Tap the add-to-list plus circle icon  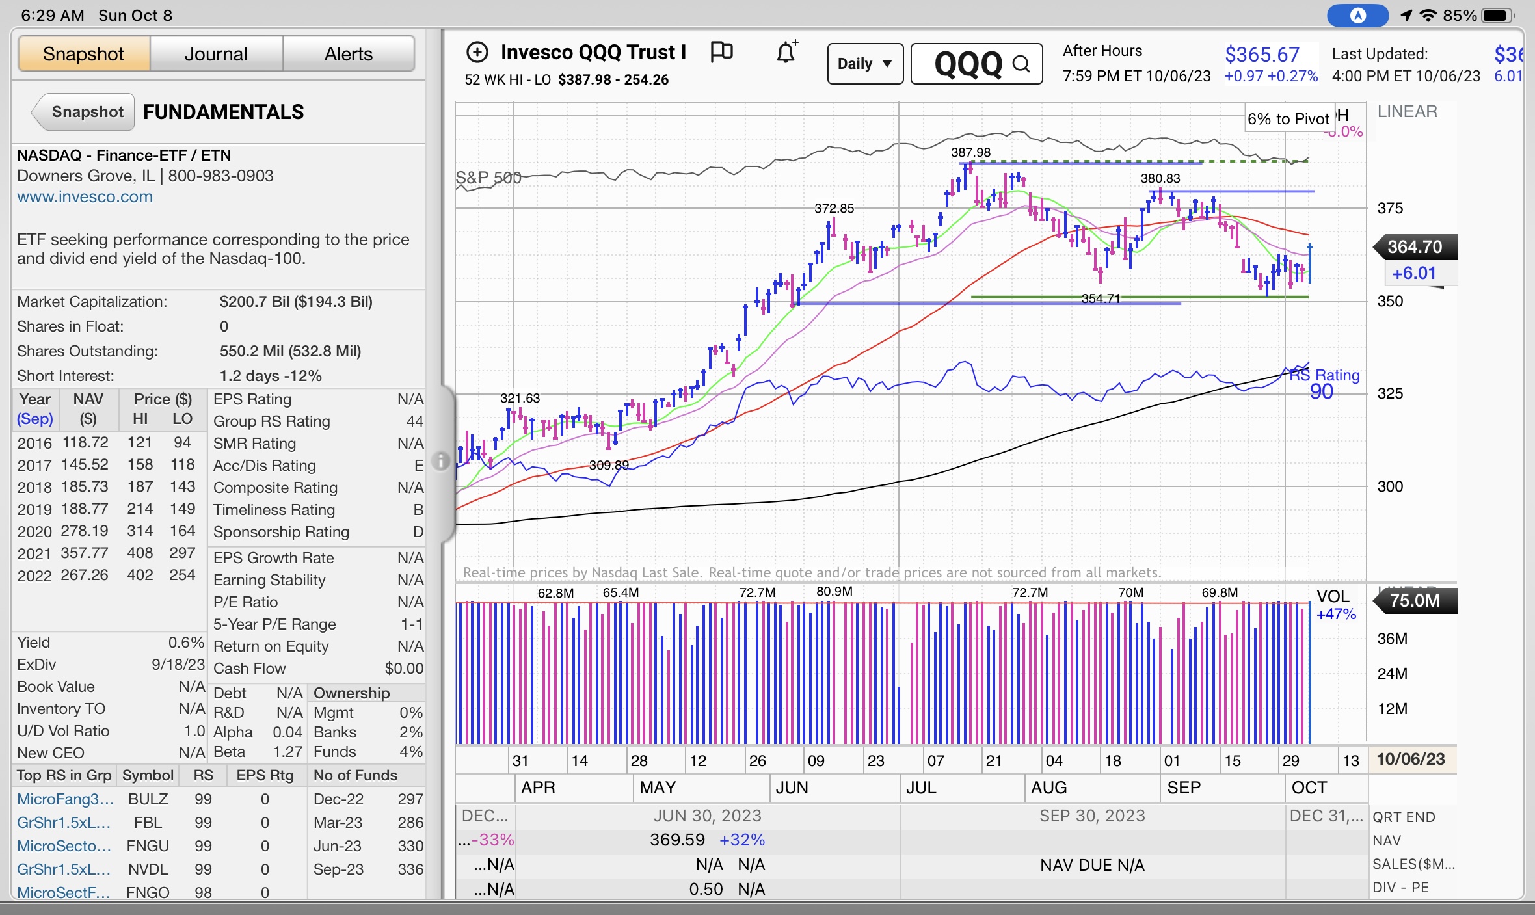click(x=477, y=52)
